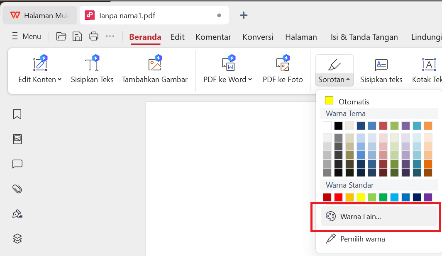Print the PDF using the printer icon

[93, 36]
